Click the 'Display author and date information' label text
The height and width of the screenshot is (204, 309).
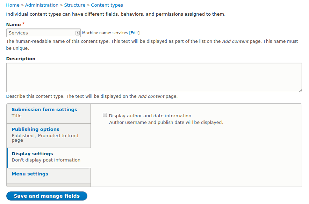click(150, 116)
